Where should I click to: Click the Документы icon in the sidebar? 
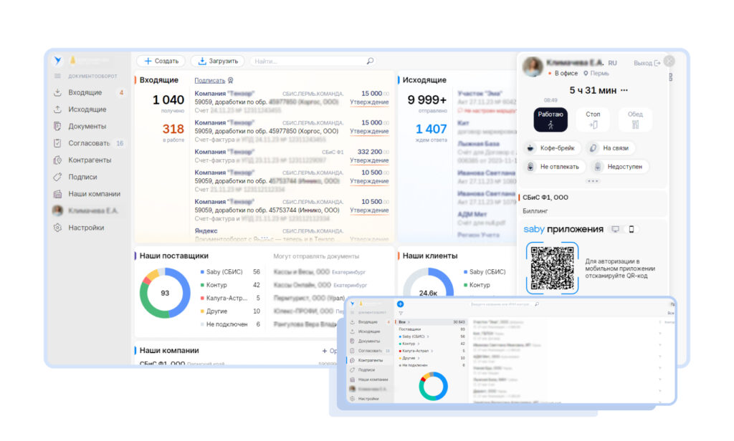(x=57, y=127)
